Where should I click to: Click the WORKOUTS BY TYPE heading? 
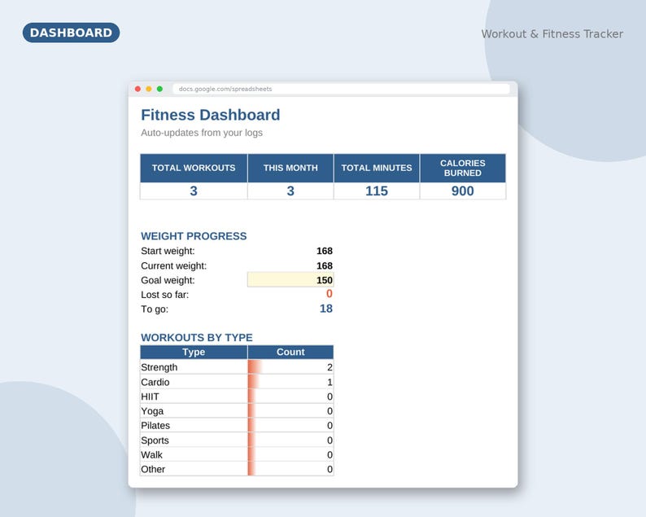[x=197, y=338]
